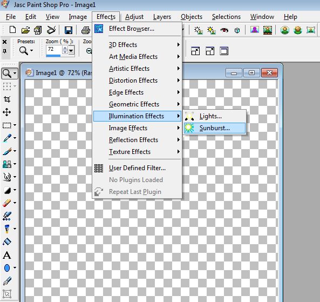Toggle the palette pin icon
The height and width of the screenshot is (302, 320).
click(x=4, y=51)
